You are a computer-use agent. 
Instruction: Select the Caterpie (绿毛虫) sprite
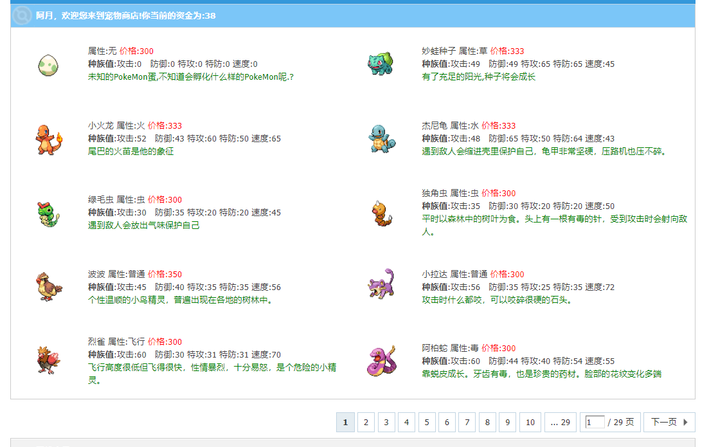(x=49, y=214)
